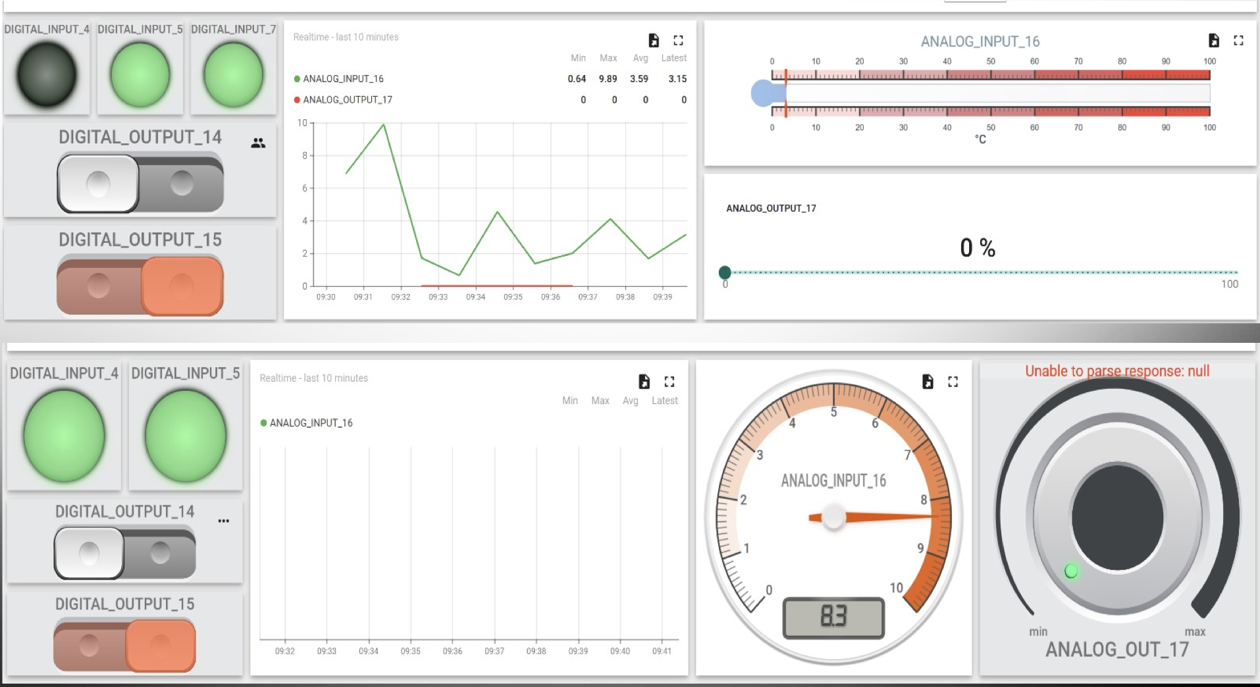
Task: Expand top realtime chart to fullscreen
Action: tap(678, 41)
